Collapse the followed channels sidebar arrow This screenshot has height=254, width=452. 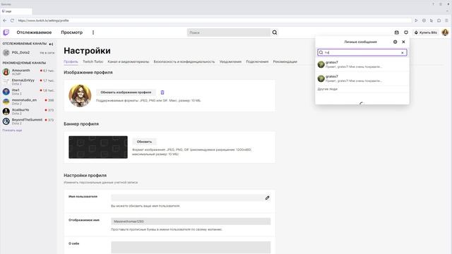51,44
